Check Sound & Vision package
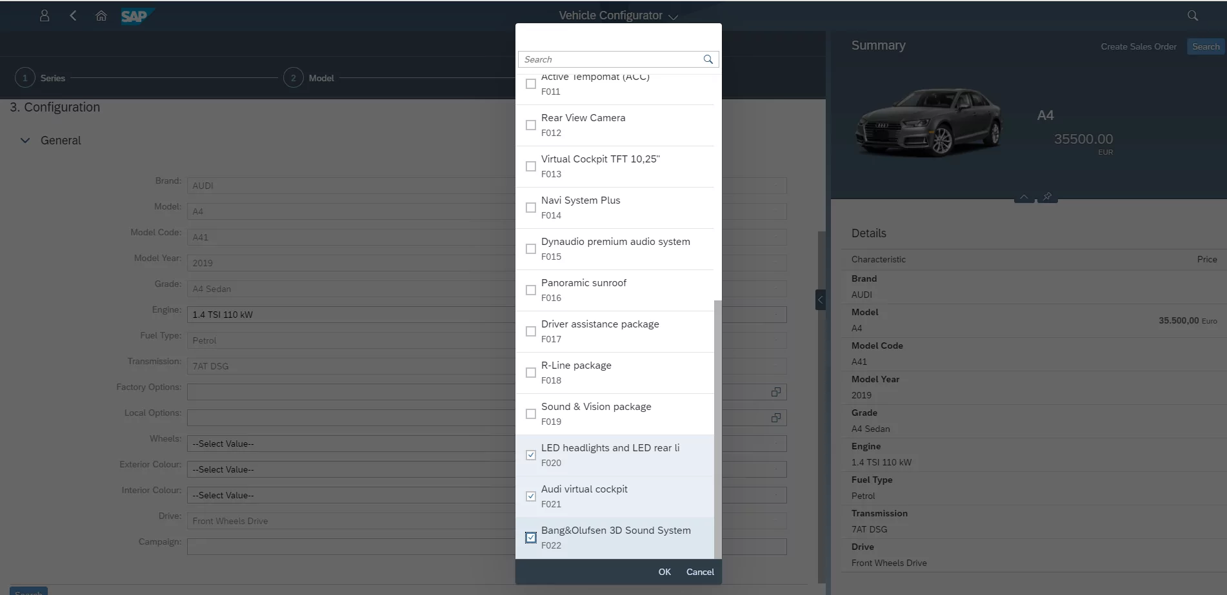Screen dimensions: 1227x595 point(531,414)
